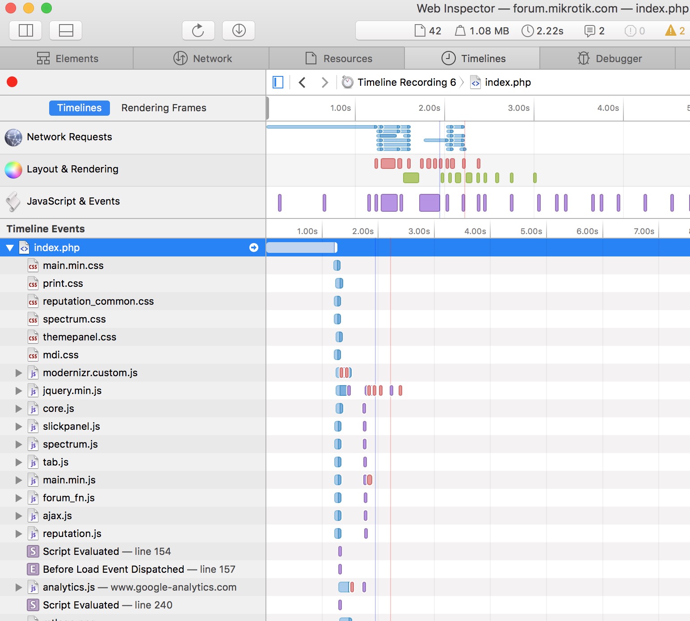Screen dimensions: 690x621
Task: Click the goto arrow on the index.php row
Action: pyautogui.click(x=253, y=247)
